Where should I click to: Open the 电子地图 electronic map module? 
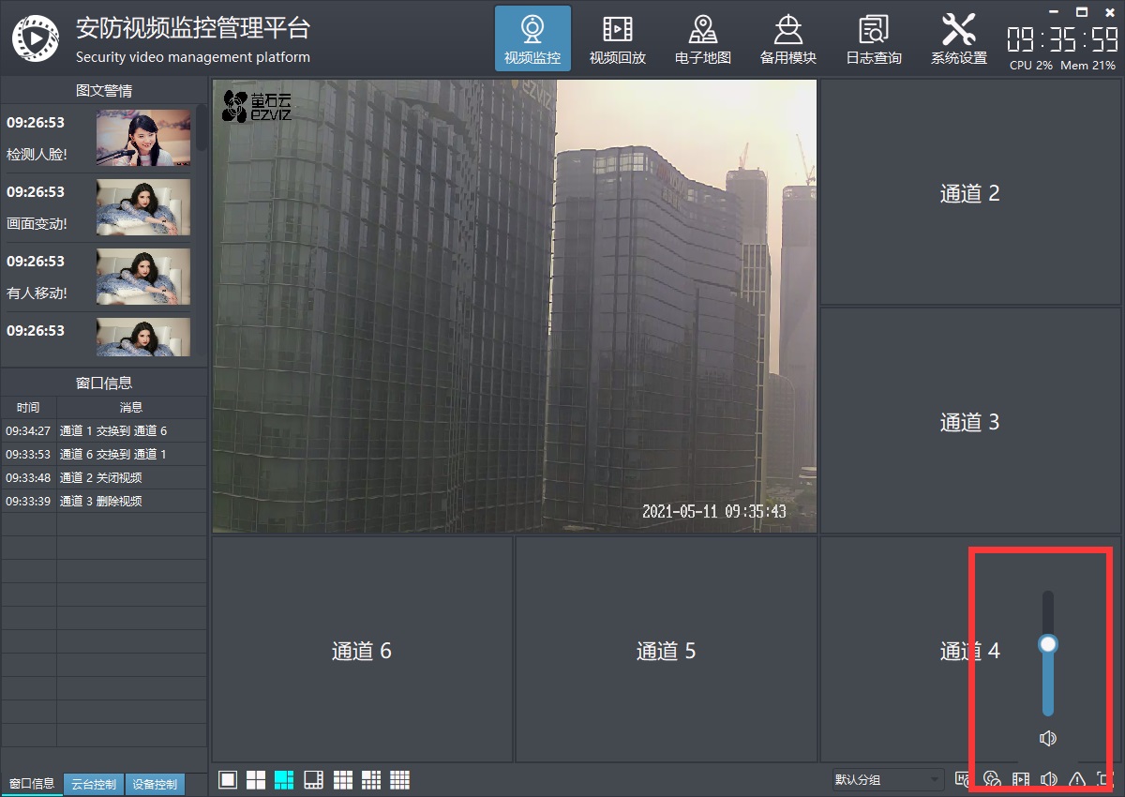pyautogui.click(x=702, y=39)
